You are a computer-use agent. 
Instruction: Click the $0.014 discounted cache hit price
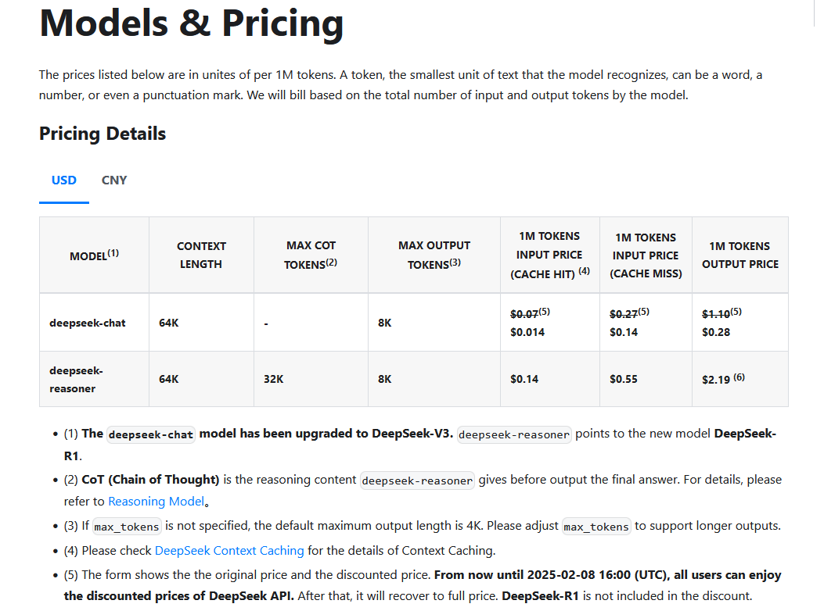click(x=527, y=332)
